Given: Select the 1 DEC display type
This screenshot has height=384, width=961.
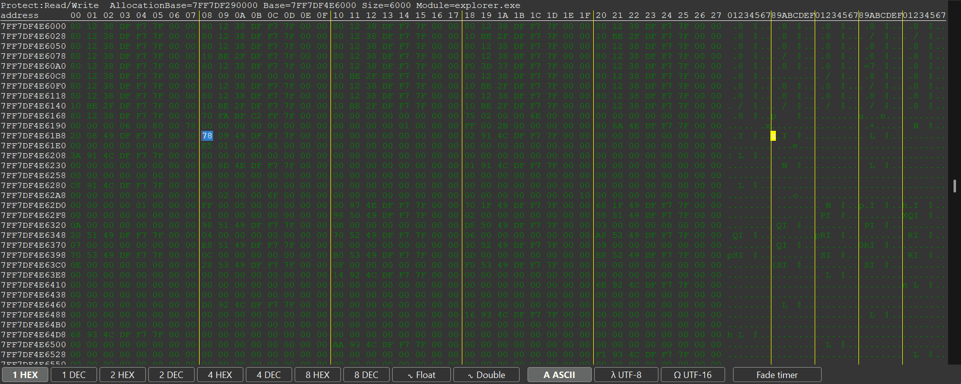Looking at the screenshot, I should coord(74,375).
